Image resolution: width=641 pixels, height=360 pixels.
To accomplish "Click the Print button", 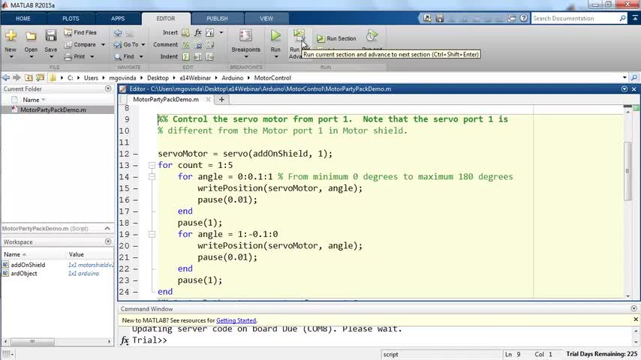I will click(75, 56).
